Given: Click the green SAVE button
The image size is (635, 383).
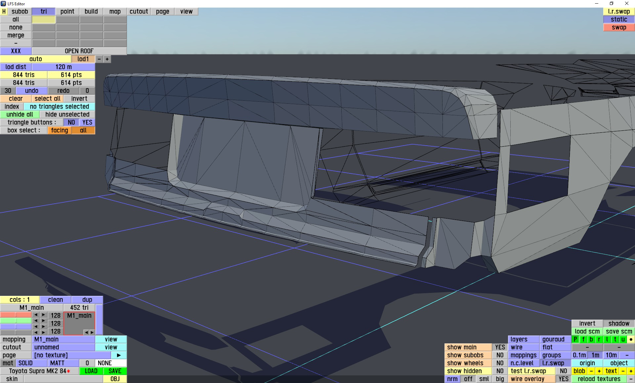Looking at the screenshot, I should 115,371.
